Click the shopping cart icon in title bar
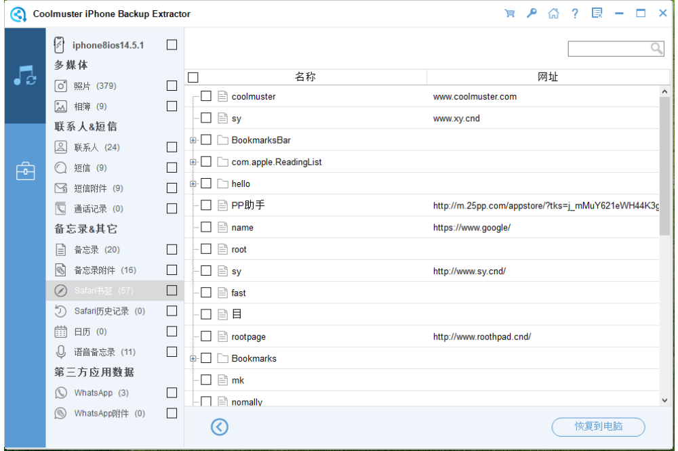The height and width of the screenshot is (451, 678). (x=509, y=14)
